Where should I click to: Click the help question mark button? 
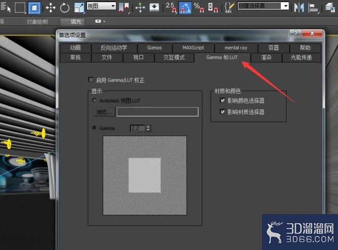295,33
